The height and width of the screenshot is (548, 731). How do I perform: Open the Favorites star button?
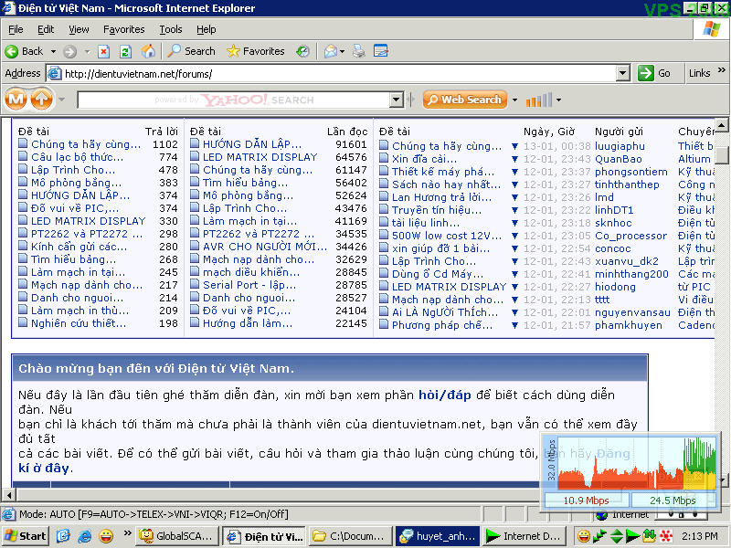[x=256, y=51]
